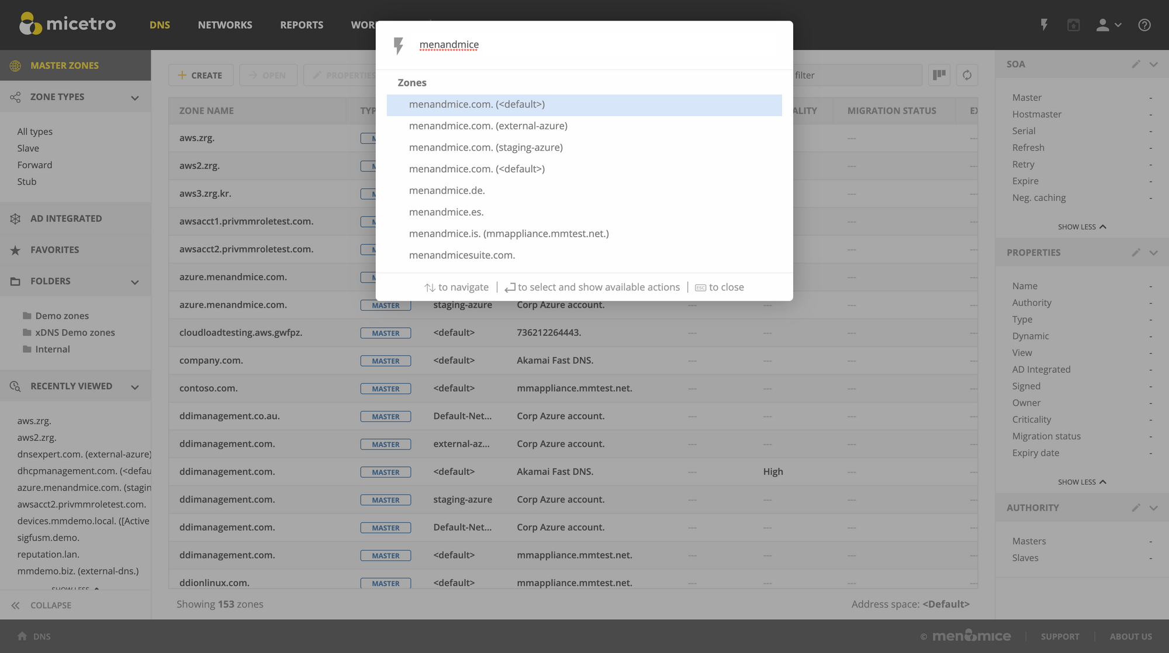Viewport: 1169px width, 653px height.
Task: Select menandmice.is. (mmappliance.mmtest.net.) result
Action: pos(584,234)
